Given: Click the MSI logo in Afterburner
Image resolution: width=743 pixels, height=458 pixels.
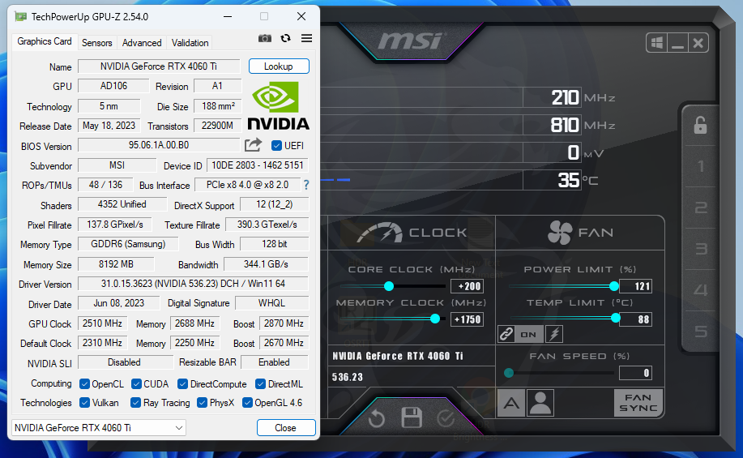Looking at the screenshot, I should [411, 41].
